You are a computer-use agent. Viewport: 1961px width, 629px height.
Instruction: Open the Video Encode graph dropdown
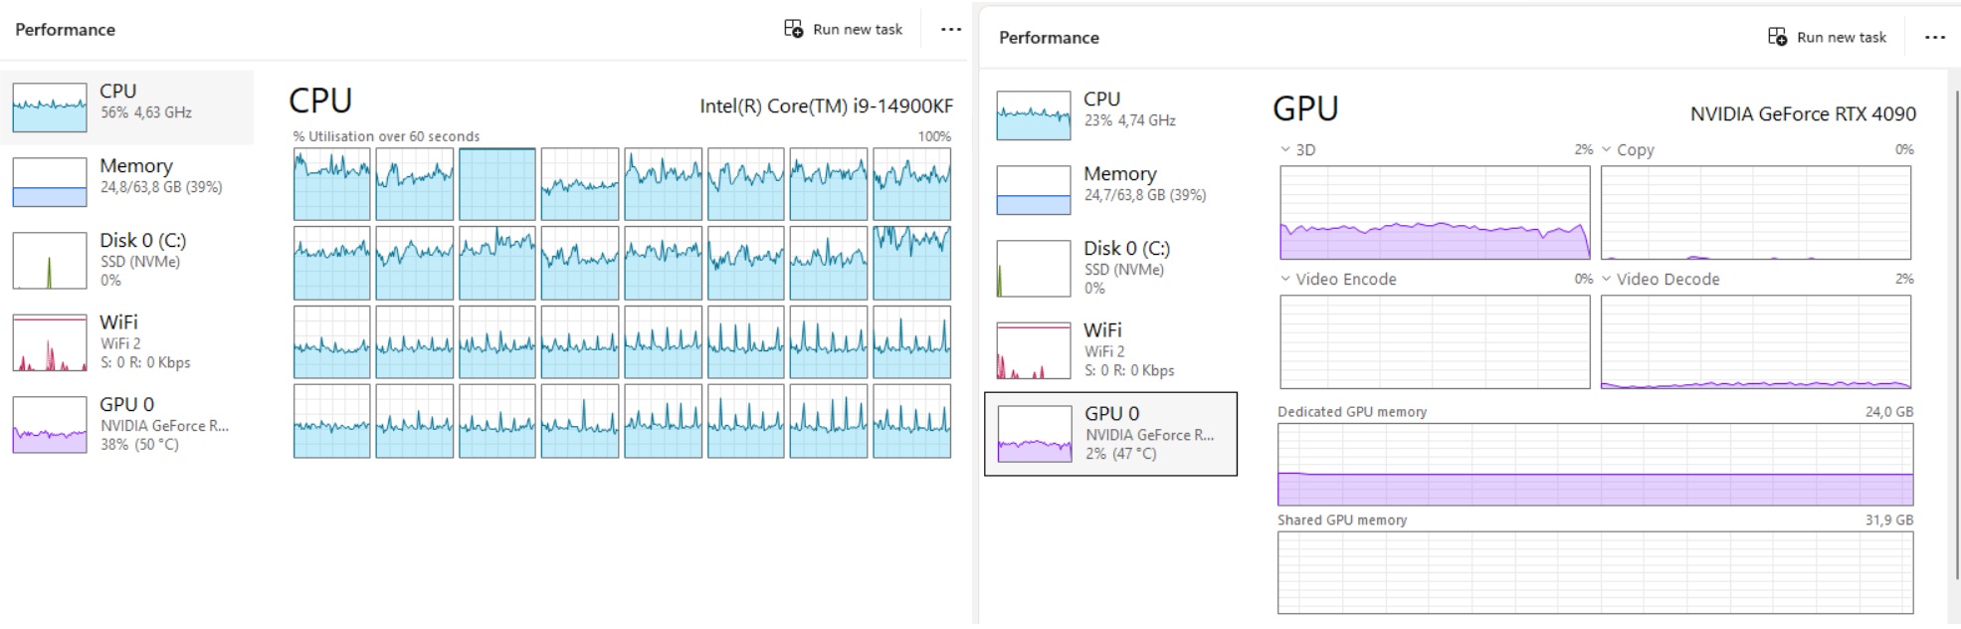point(1285,279)
